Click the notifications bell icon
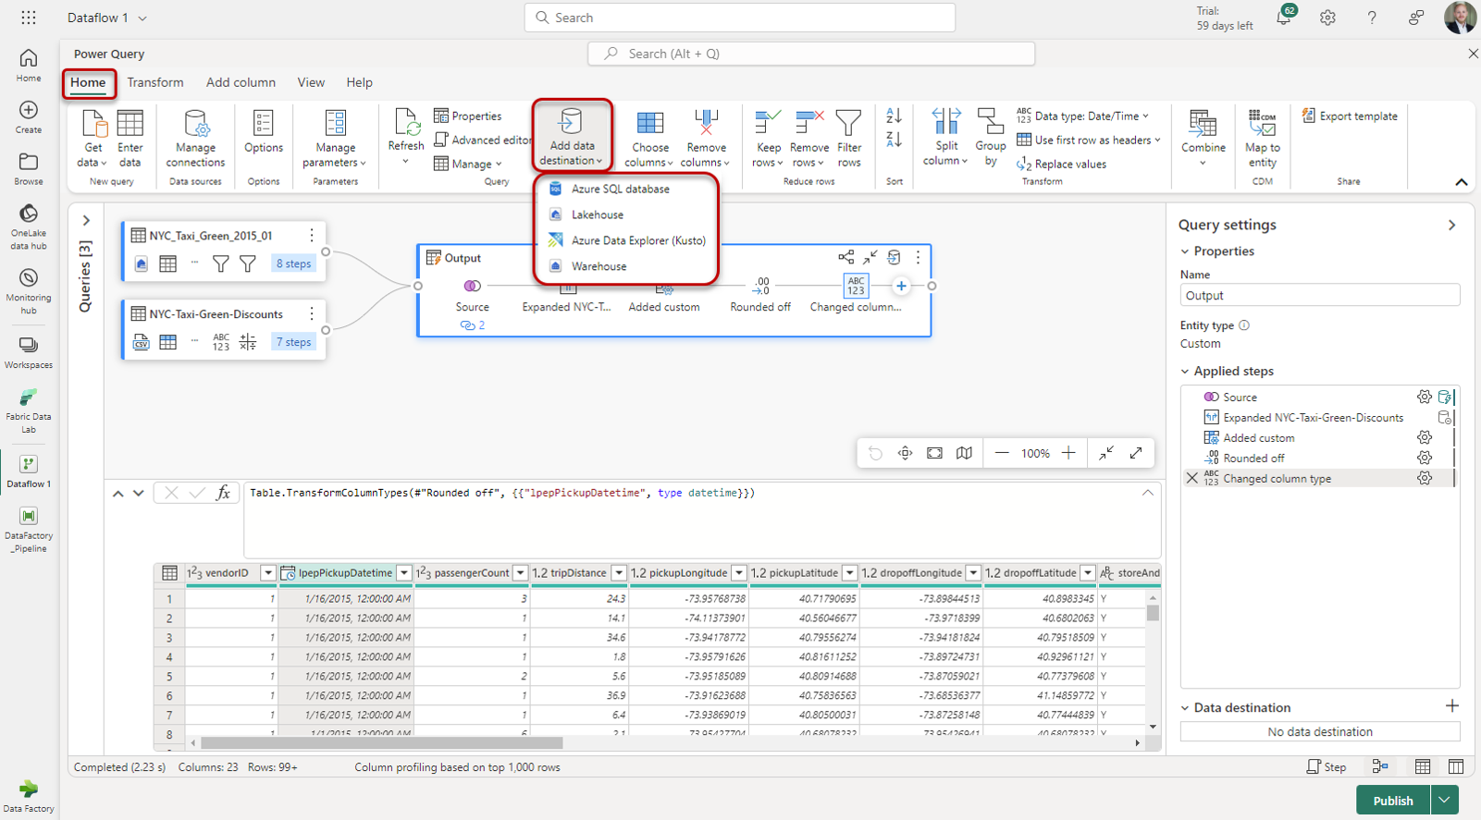The height and width of the screenshot is (820, 1481). [1283, 18]
